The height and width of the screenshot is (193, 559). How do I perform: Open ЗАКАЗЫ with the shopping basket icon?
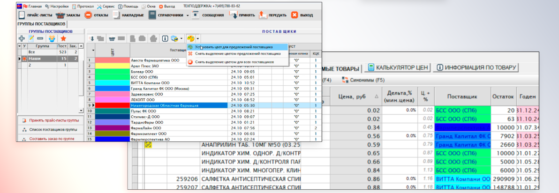click(x=68, y=15)
